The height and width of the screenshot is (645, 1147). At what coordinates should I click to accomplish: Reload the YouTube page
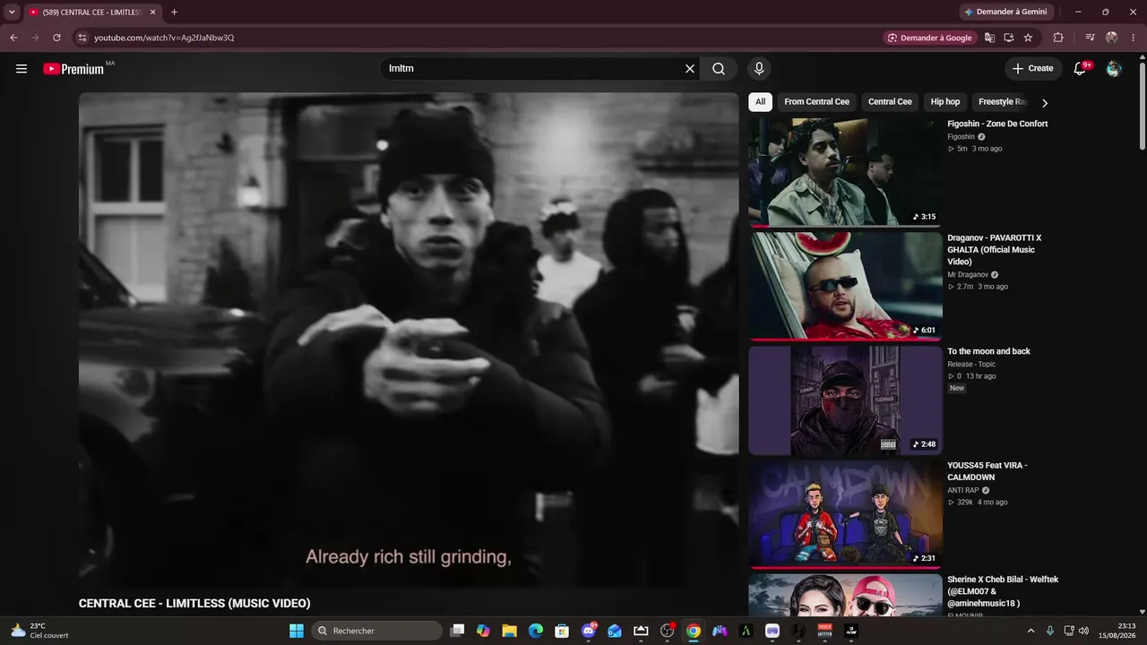pyautogui.click(x=56, y=38)
